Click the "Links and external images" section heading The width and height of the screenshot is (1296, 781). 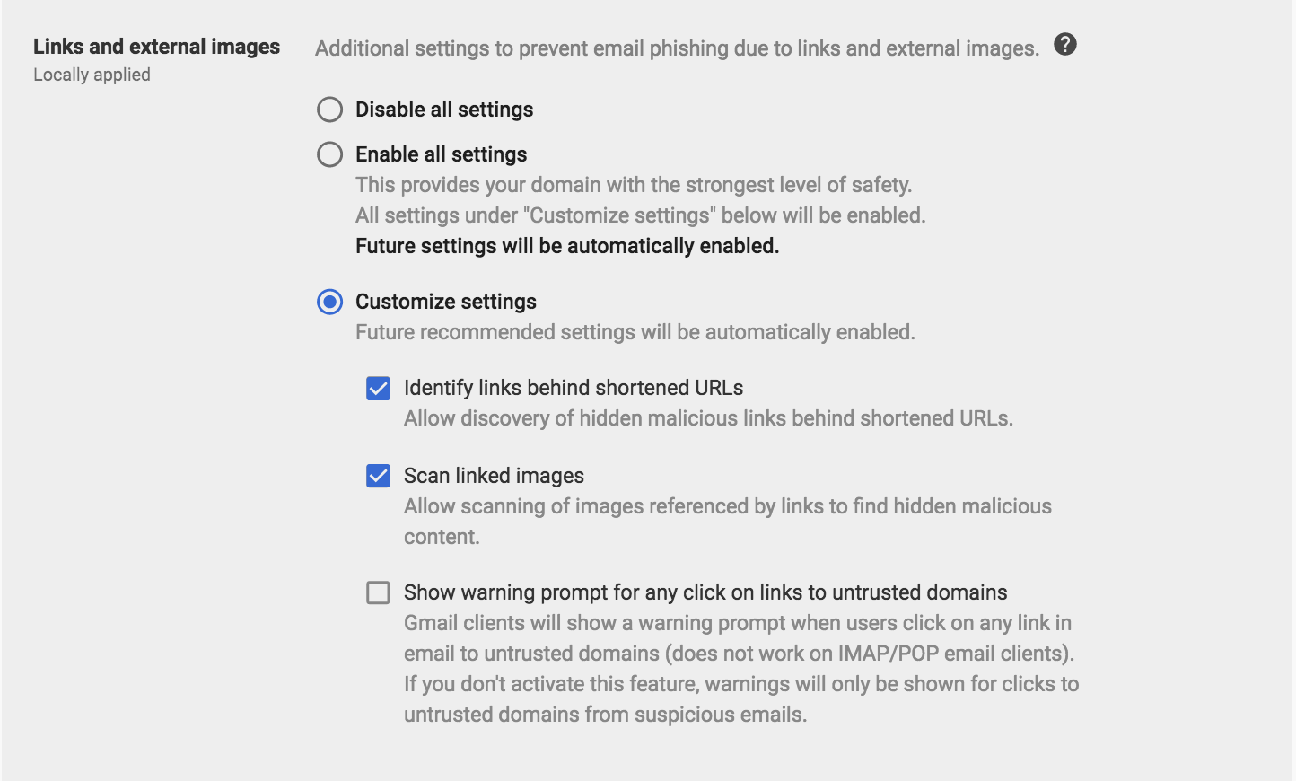(x=156, y=47)
